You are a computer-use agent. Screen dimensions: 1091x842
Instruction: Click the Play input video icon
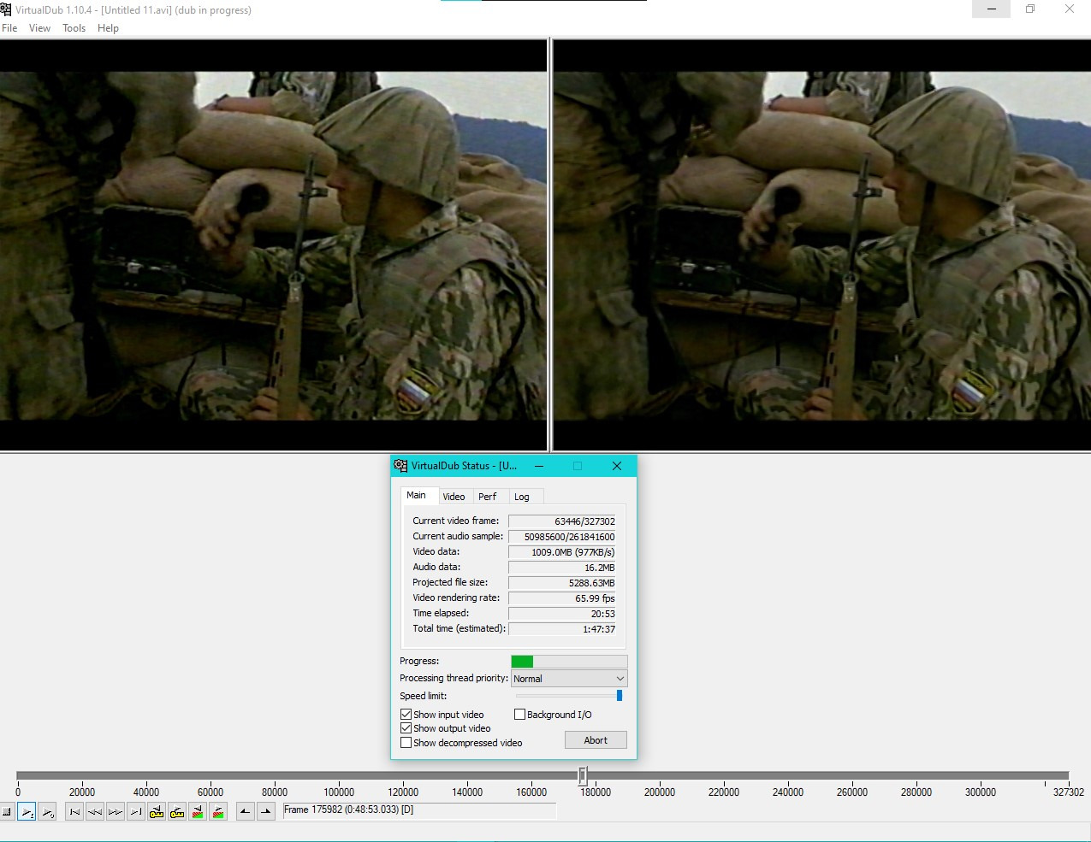27,811
